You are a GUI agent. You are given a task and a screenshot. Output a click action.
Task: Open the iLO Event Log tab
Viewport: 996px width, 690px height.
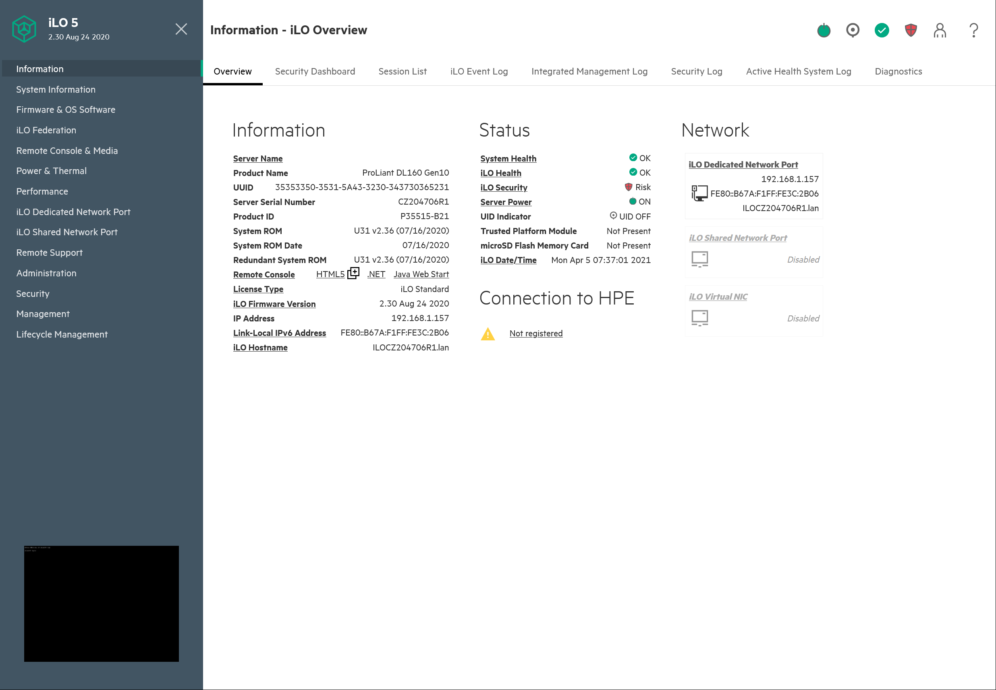tap(479, 71)
